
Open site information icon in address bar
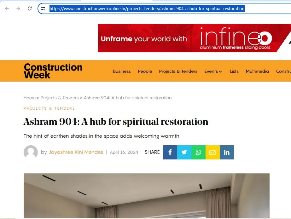43,9
